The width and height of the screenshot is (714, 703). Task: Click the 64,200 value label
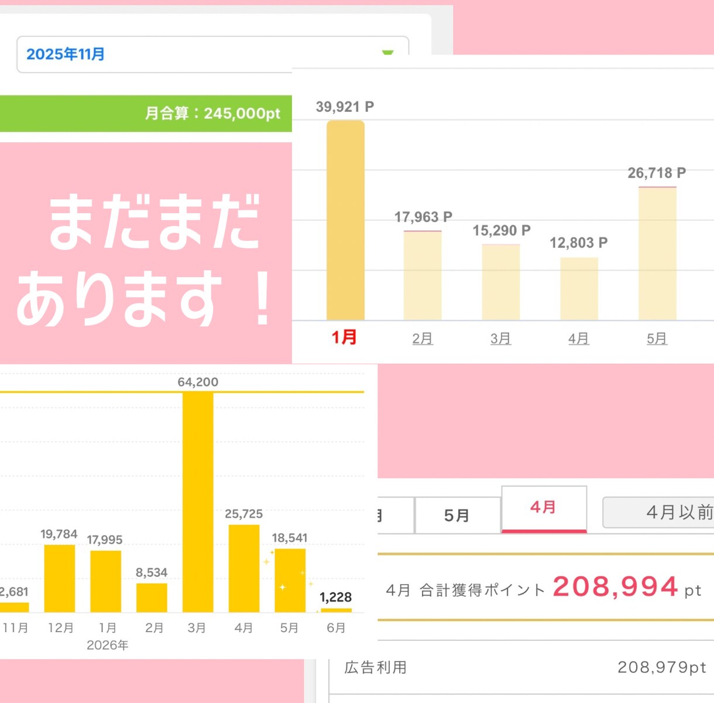pos(198,382)
